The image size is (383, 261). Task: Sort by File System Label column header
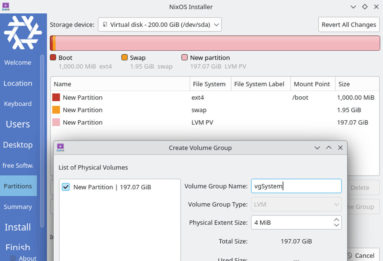click(x=261, y=84)
